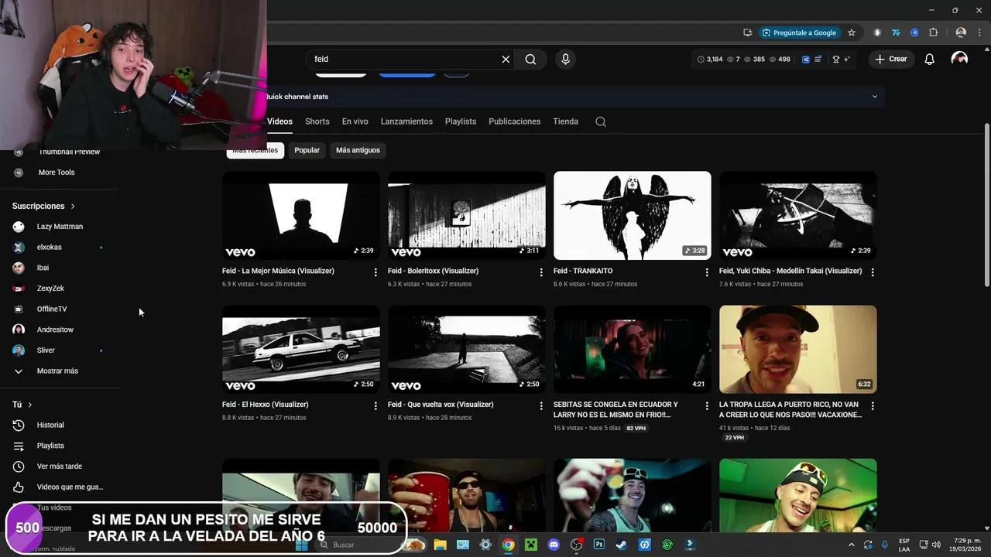Switch to the Shorts tab
This screenshot has height=557, width=991.
point(317,121)
